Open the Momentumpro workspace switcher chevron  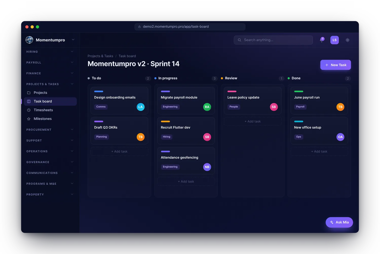click(x=73, y=40)
